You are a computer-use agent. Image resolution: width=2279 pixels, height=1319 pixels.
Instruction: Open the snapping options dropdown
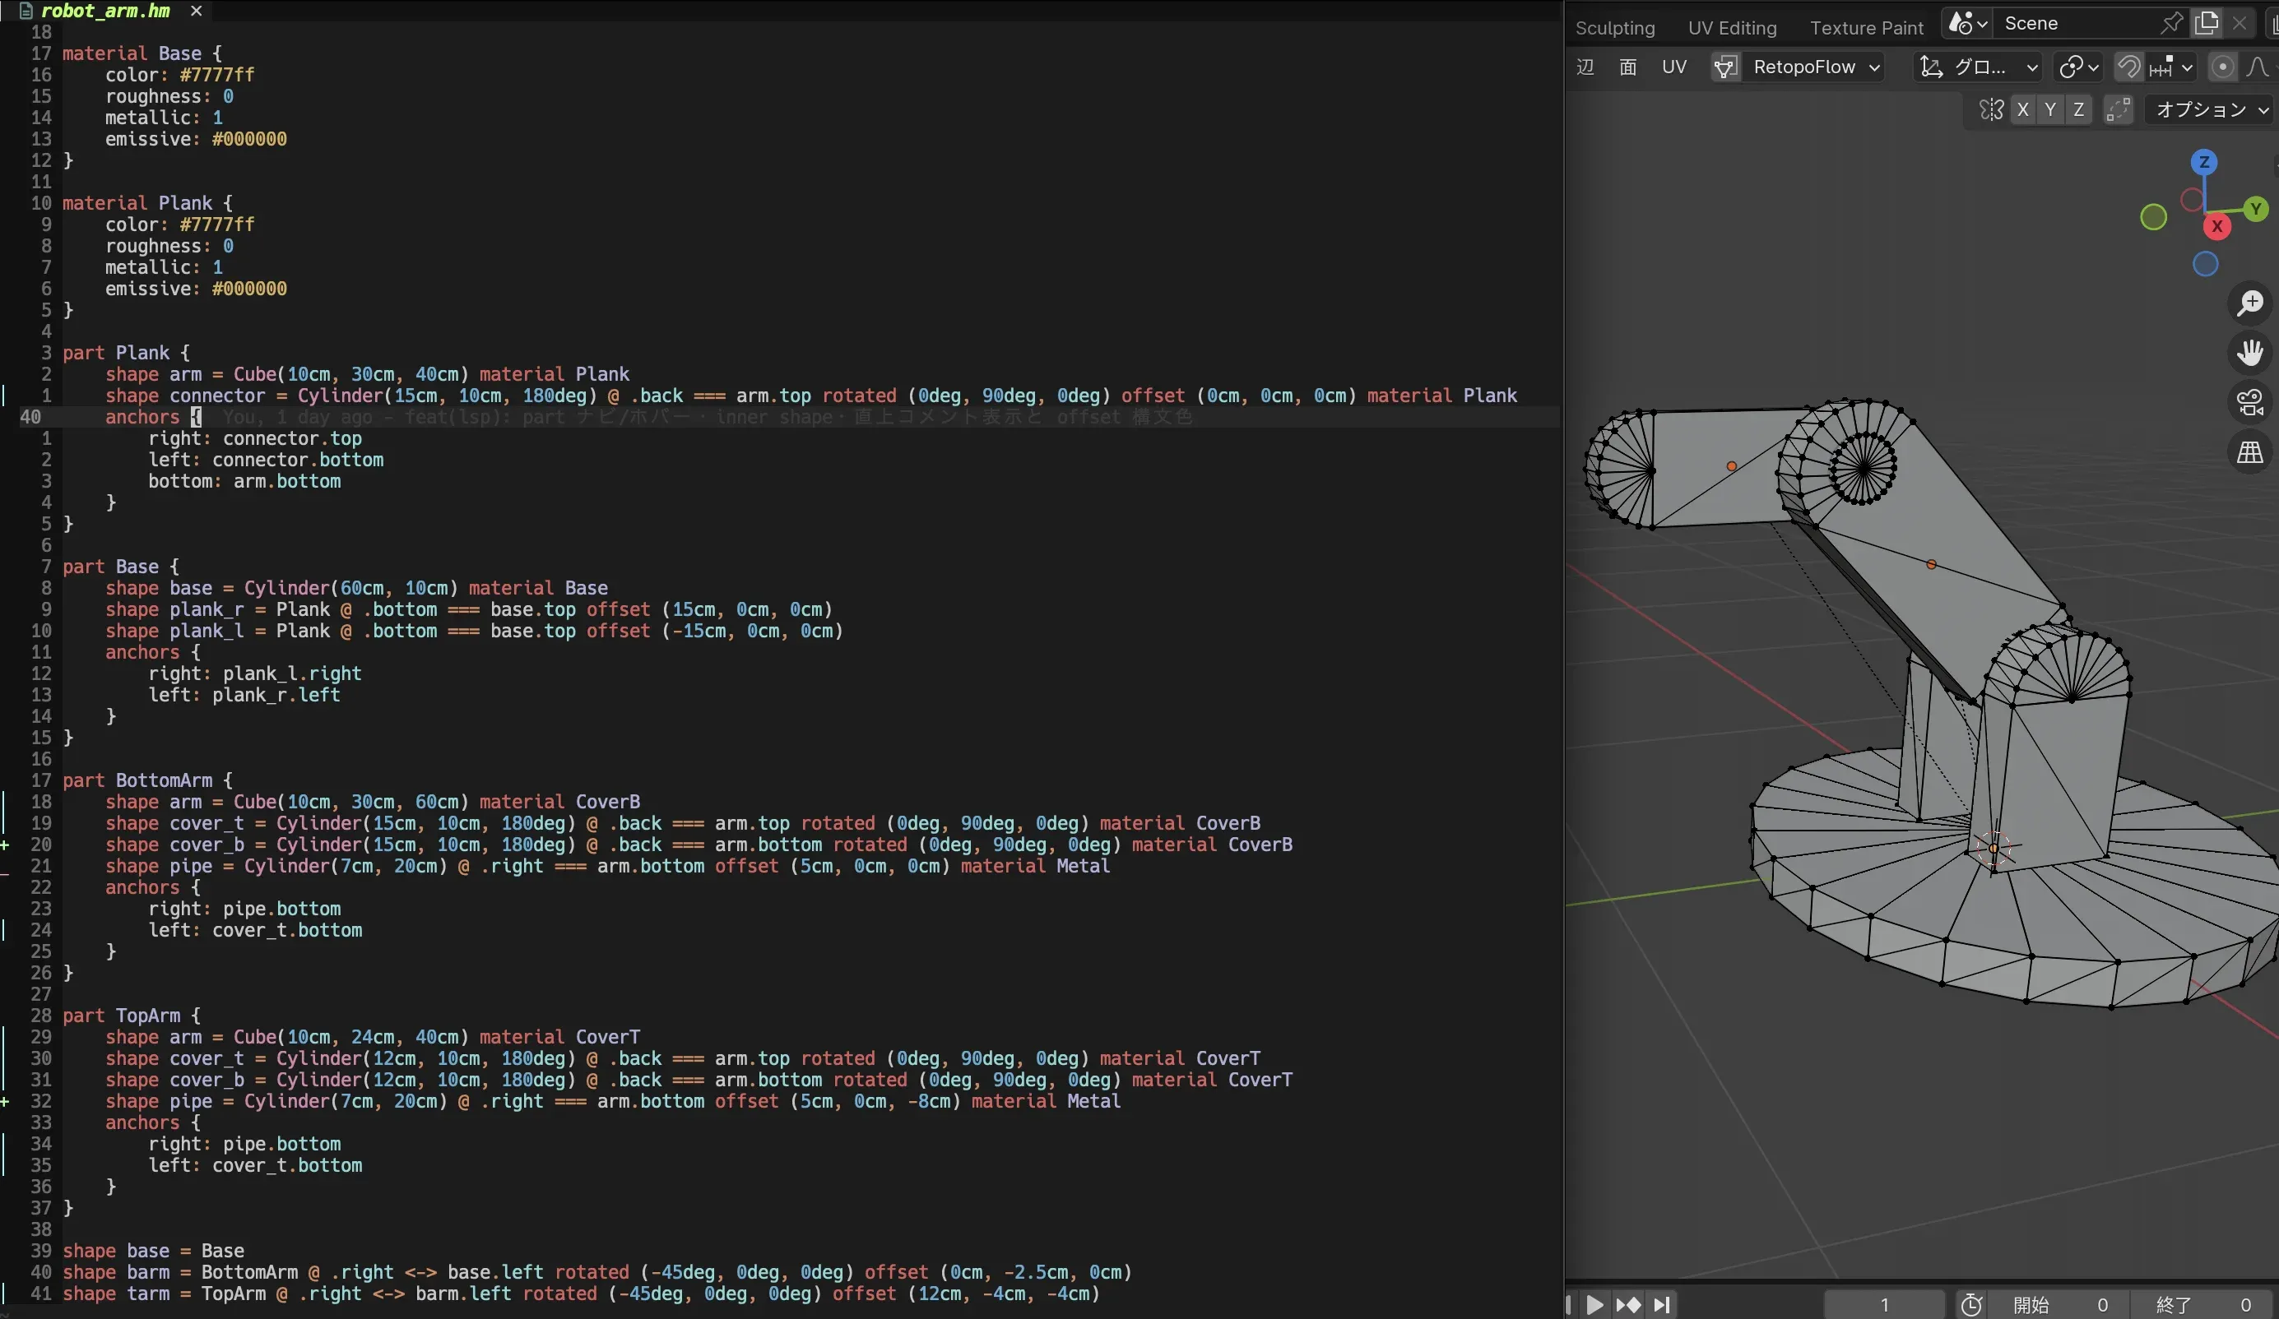(x=2170, y=67)
